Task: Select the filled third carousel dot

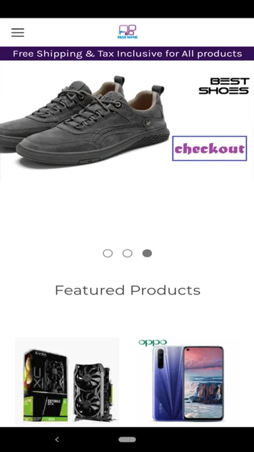Action: coord(147,253)
